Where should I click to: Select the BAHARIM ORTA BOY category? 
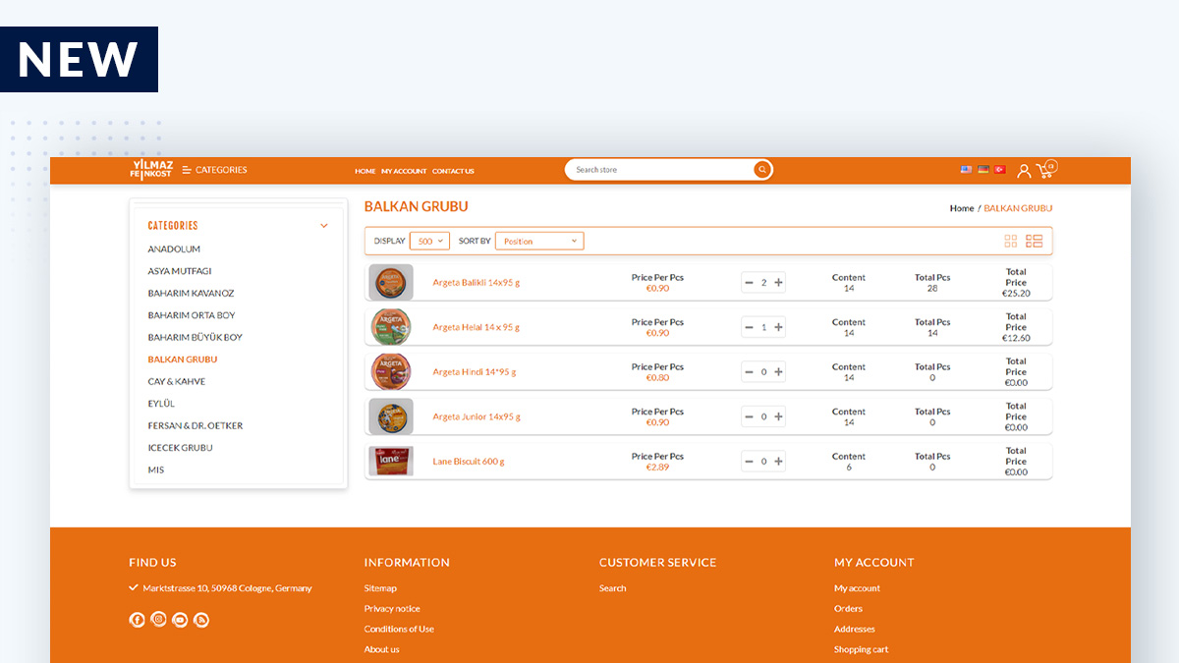192,315
